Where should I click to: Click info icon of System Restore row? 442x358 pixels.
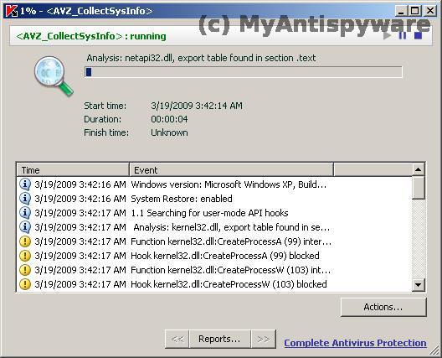click(25, 199)
